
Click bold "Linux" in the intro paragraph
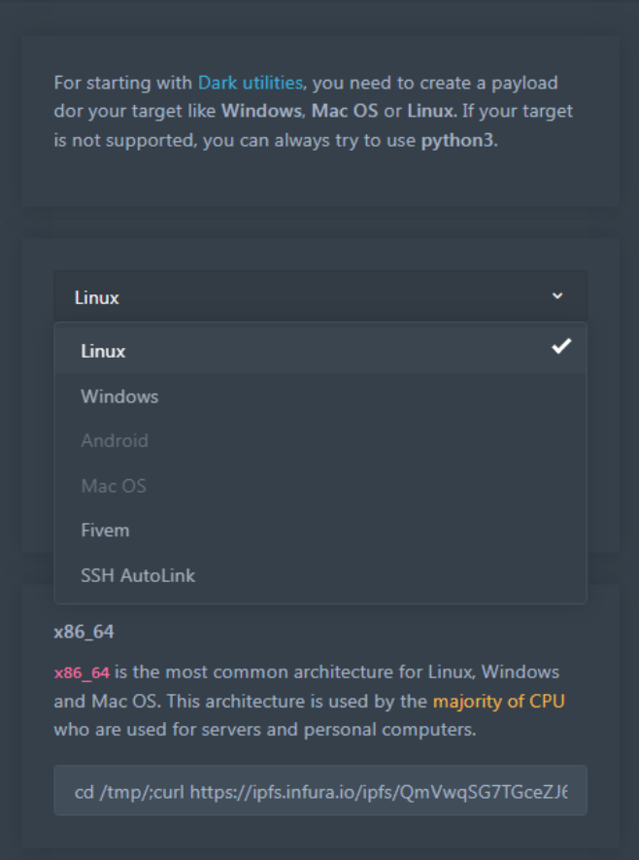coord(429,112)
